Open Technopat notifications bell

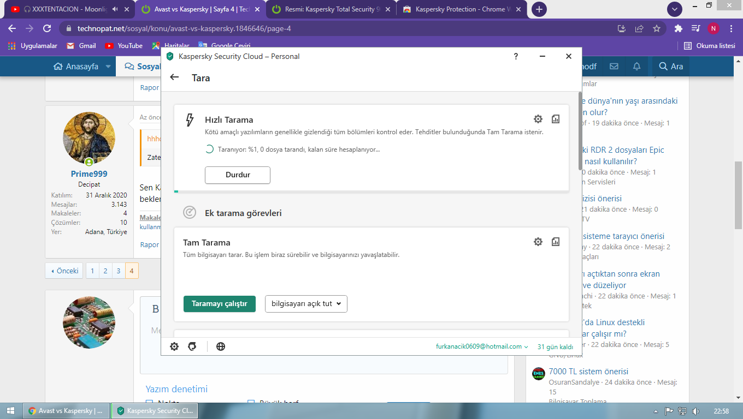point(636,67)
